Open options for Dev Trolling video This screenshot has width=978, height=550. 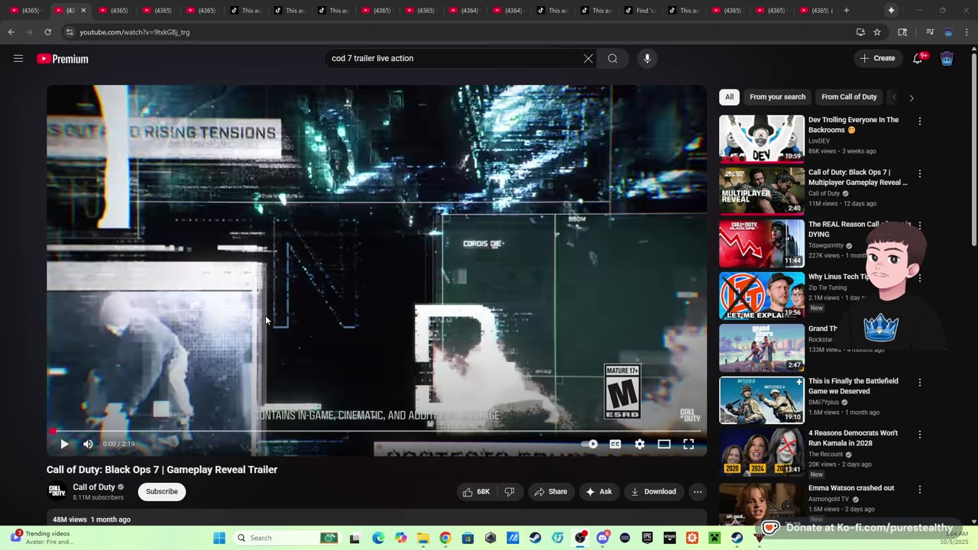click(920, 121)
